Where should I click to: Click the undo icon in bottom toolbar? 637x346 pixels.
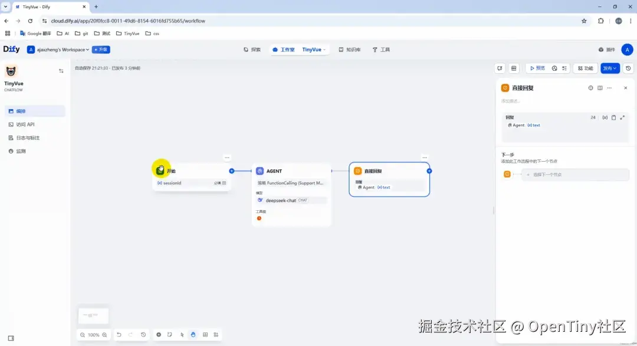(x=118, y=335)
